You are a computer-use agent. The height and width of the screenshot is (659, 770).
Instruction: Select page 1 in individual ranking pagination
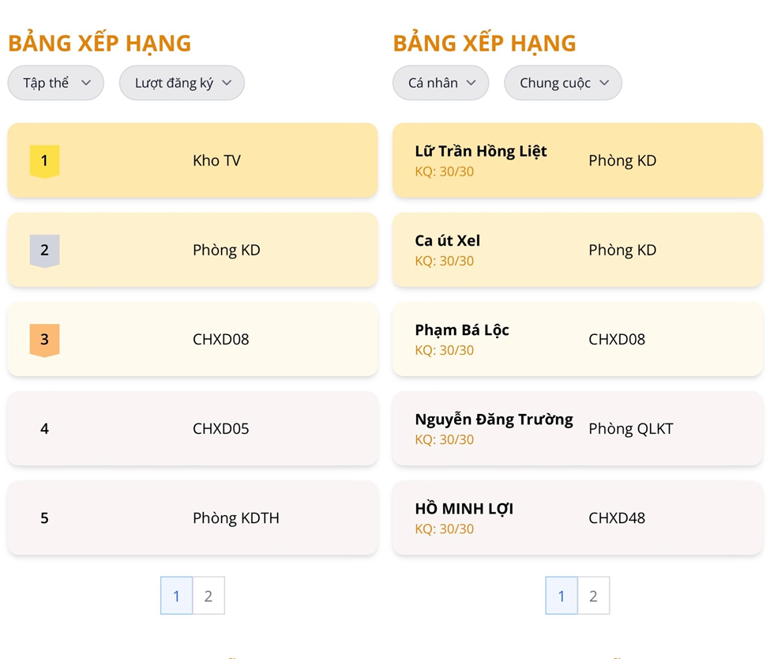(562, 596)
